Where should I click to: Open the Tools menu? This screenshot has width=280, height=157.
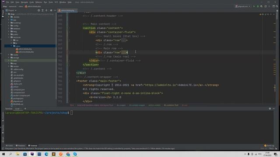tap(51, 2)
